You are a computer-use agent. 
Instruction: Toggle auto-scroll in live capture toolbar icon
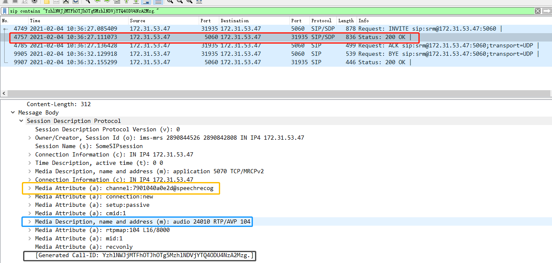click(x=146, y=2)
